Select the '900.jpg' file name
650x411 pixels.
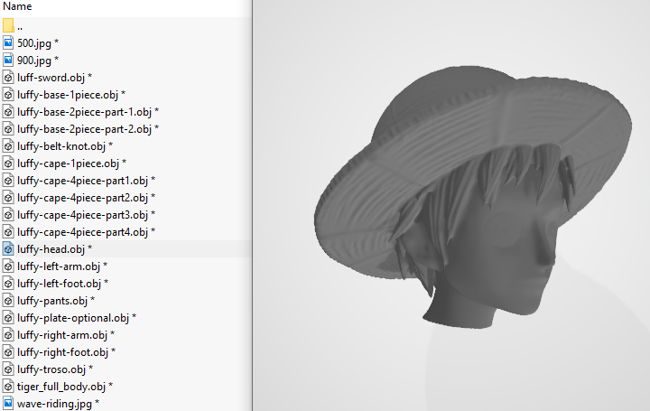click(x=34, y=61)
